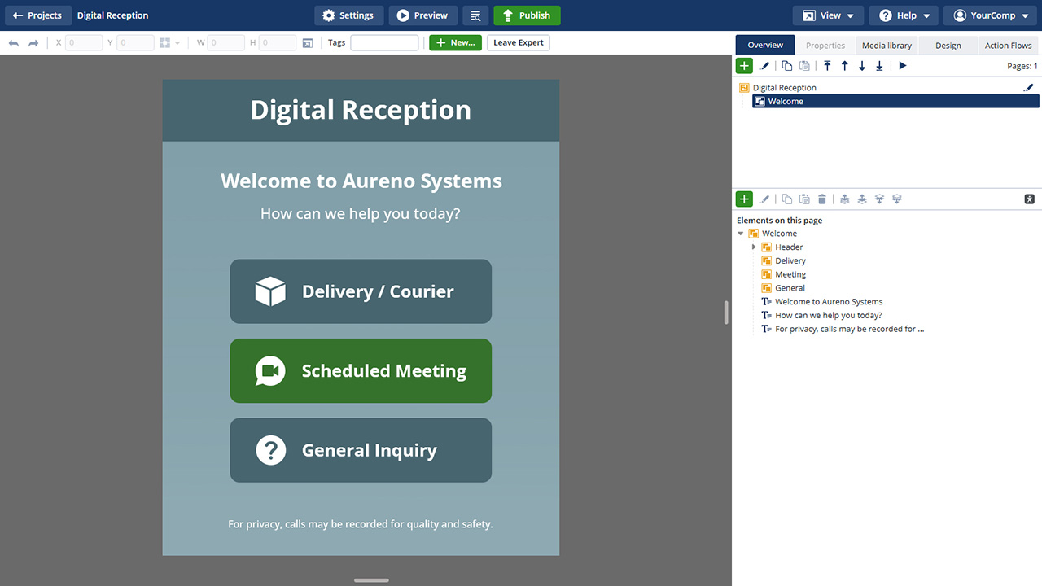Delete the selected element with the trash icon
Screen dimensions: 1042x586
pyautogui.click(x=821, y=199)
